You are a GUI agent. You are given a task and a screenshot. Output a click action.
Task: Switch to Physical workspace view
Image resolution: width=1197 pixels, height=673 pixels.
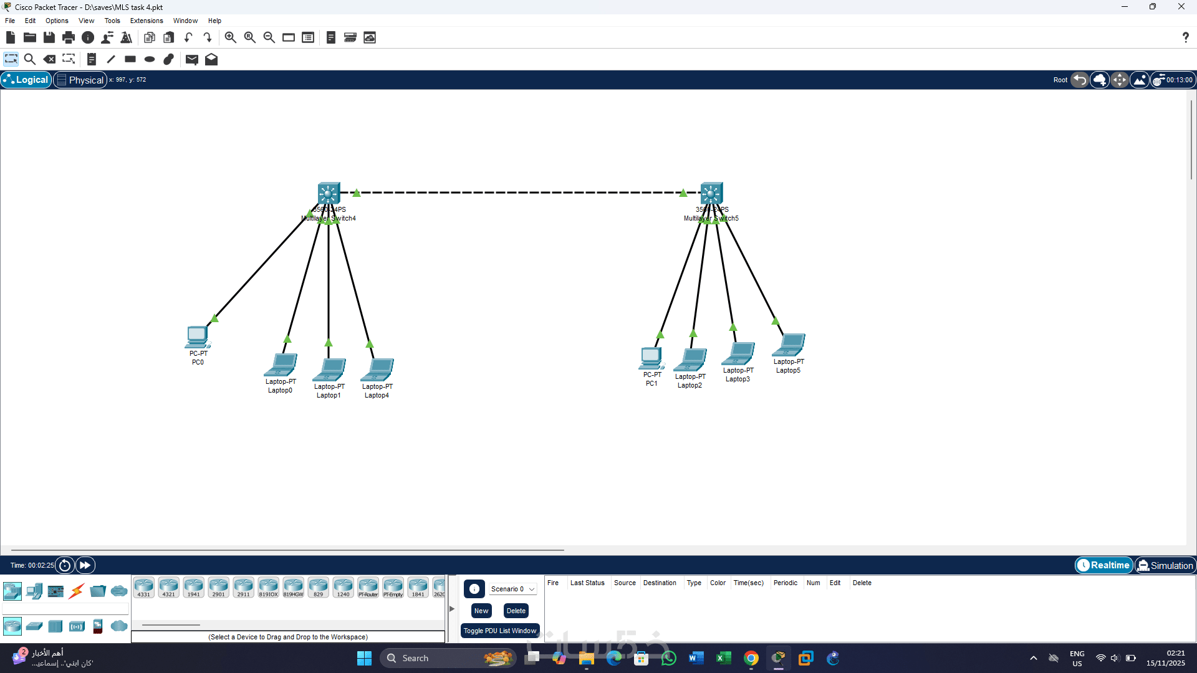tap(80, 80)
